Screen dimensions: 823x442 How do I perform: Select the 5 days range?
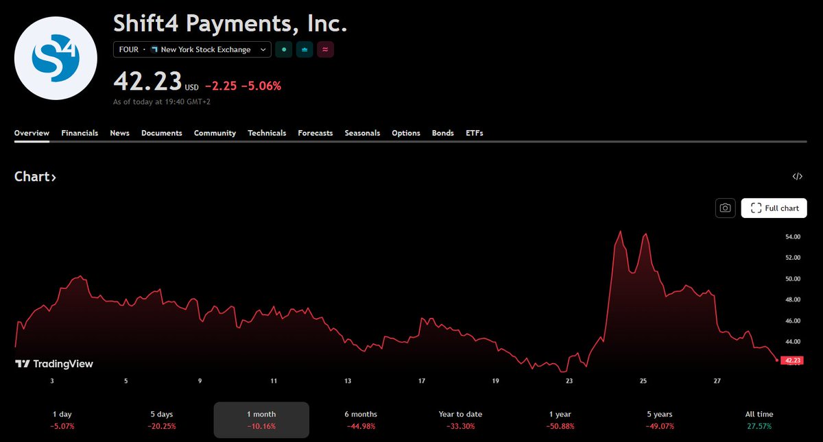click(x=162, y=419)
